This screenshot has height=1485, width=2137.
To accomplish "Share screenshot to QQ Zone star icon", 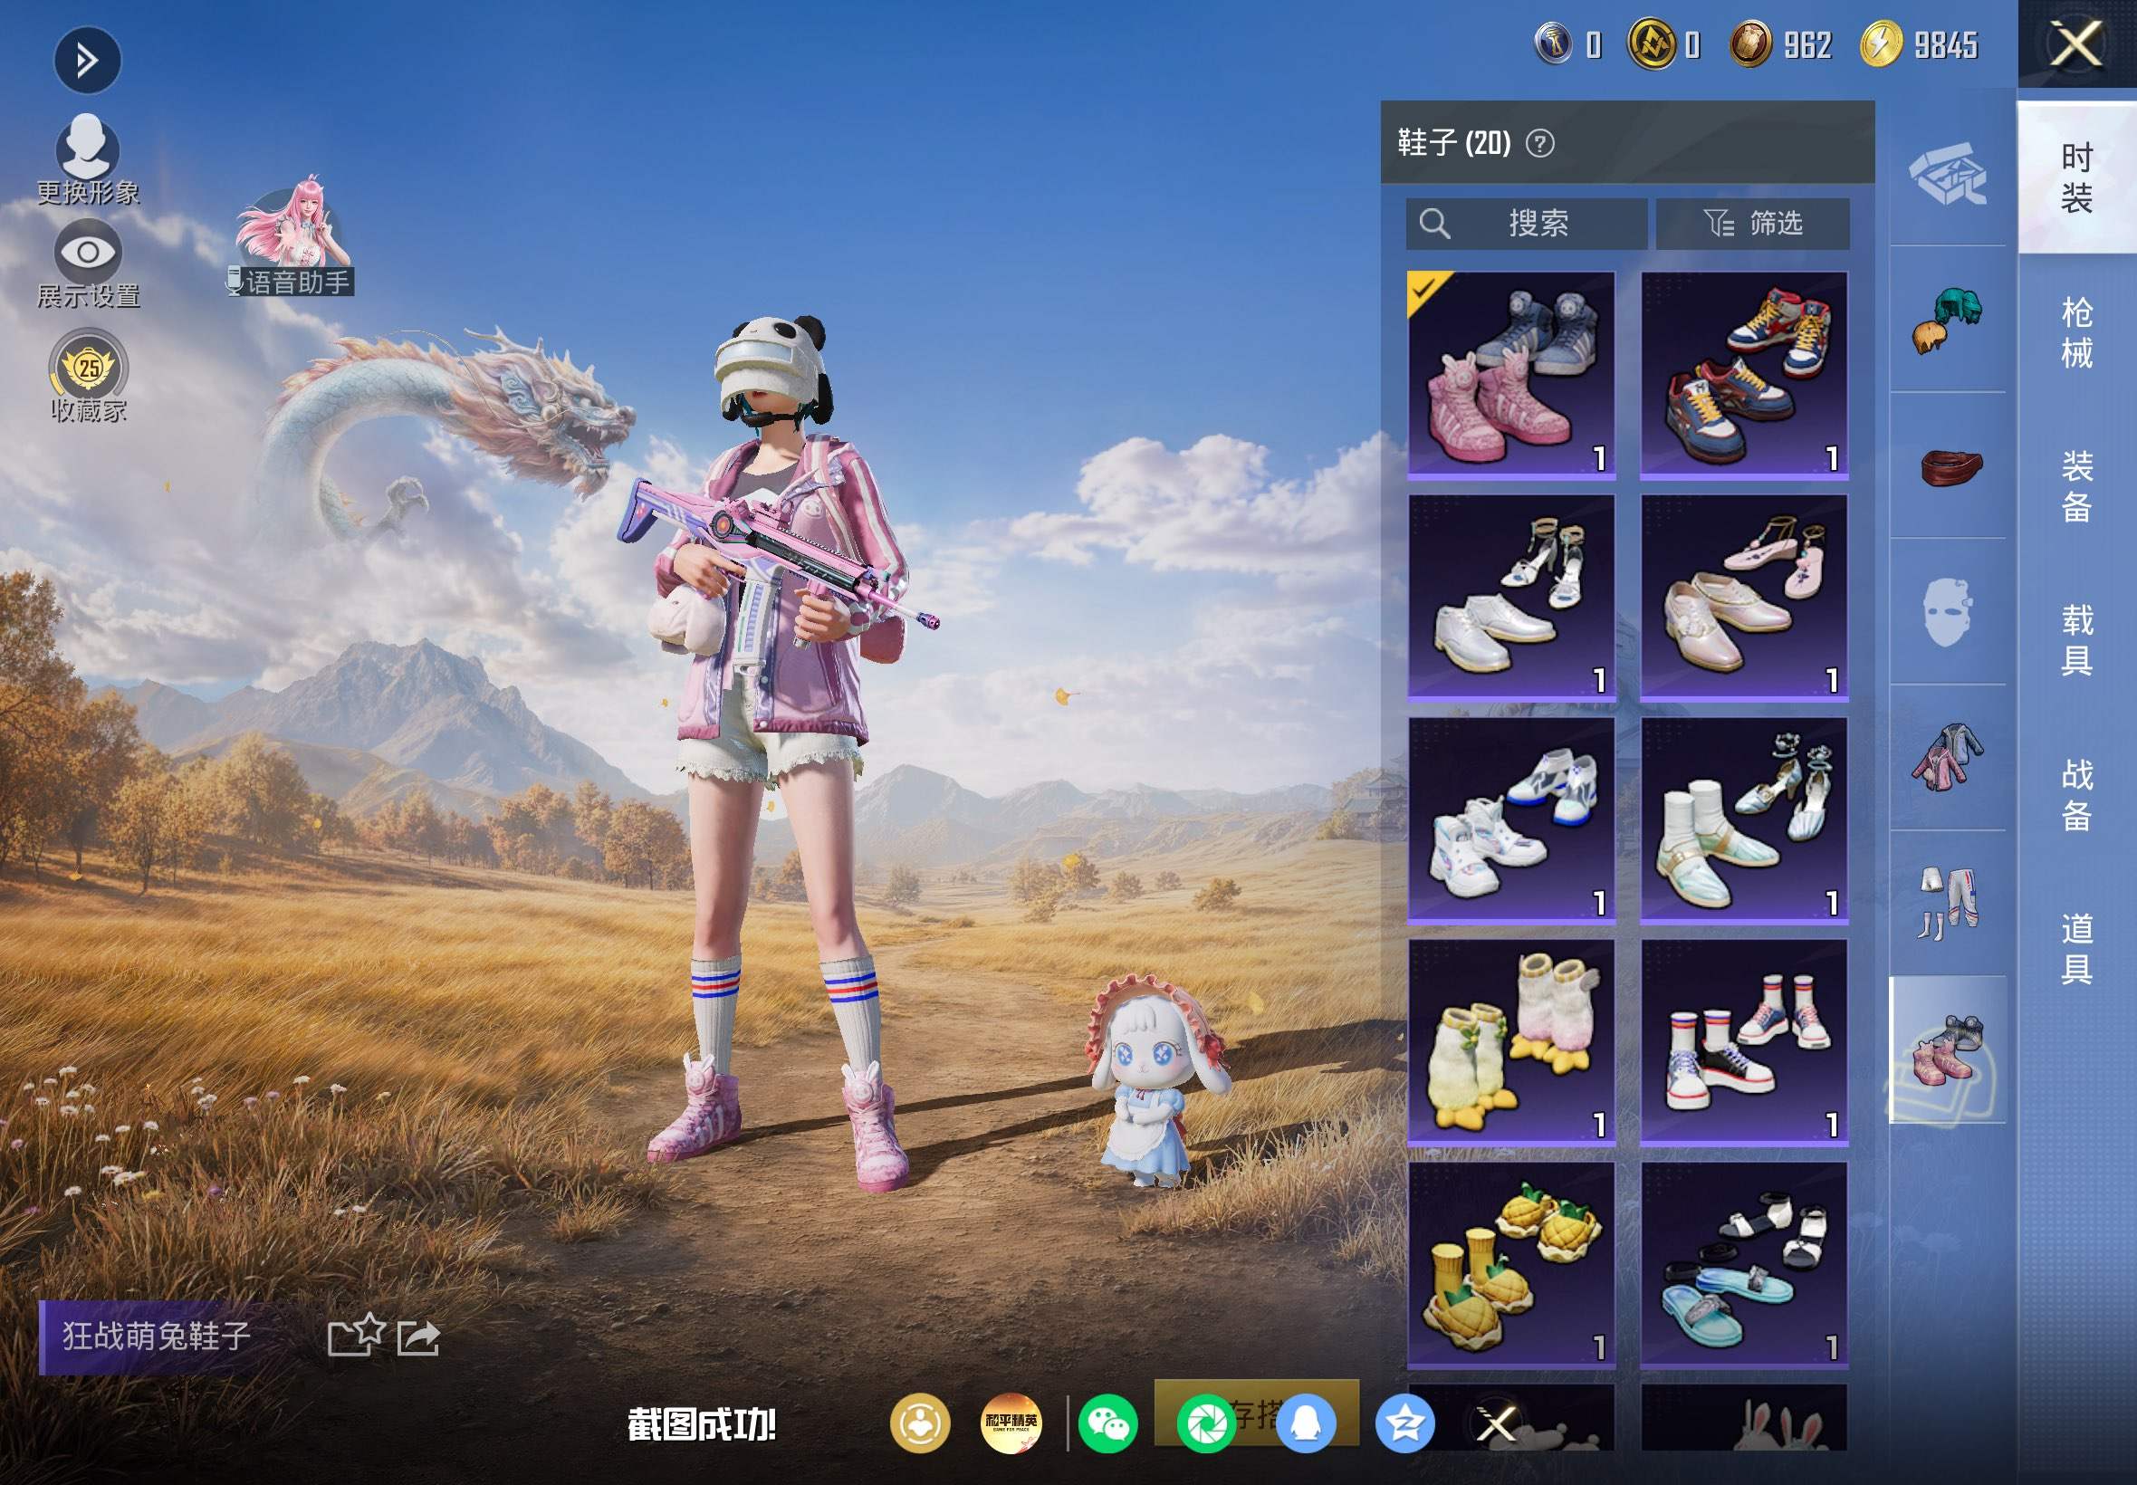I will [1404, 1423].
